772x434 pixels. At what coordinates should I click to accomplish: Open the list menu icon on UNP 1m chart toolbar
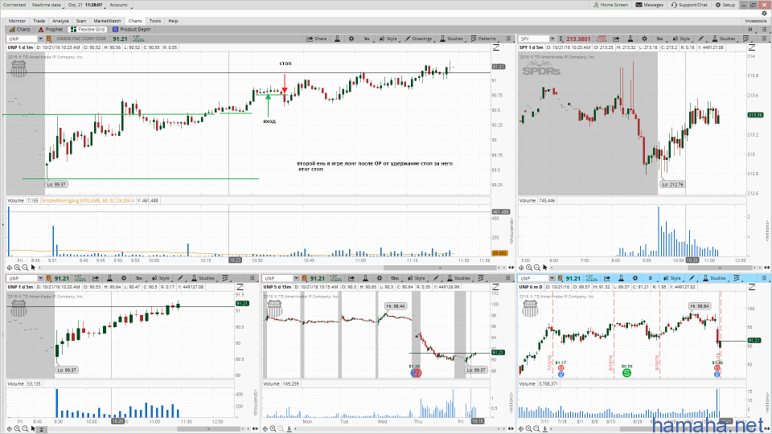point(507,39)
